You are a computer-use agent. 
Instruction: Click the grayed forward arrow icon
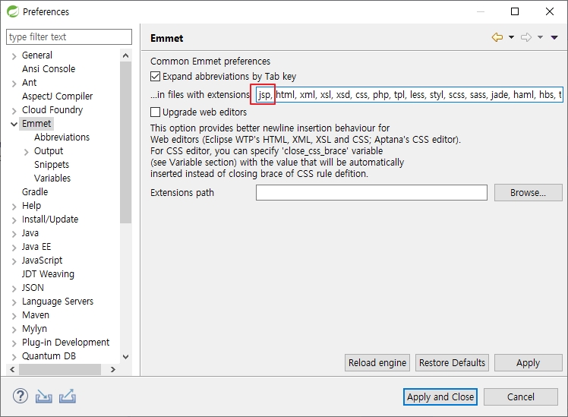[526, 37]
